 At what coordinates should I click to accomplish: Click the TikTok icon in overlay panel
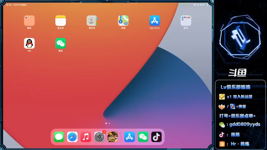[x=222, y=135]
